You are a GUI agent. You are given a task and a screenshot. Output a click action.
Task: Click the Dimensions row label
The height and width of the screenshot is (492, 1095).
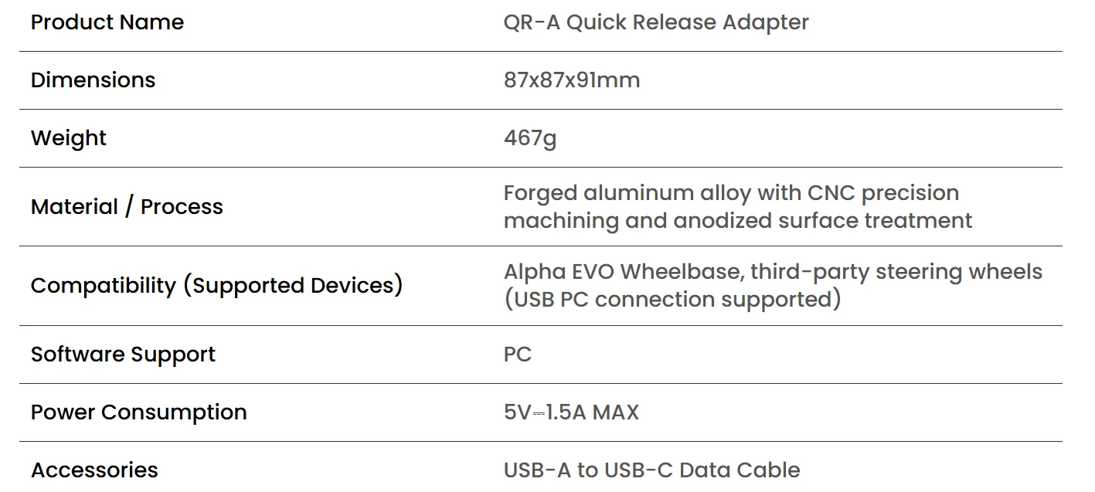click(x=93, y=80)
